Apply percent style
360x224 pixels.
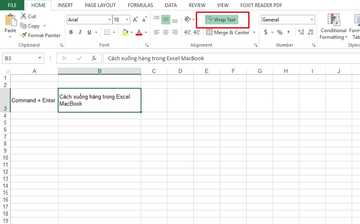tap(280, 33)
